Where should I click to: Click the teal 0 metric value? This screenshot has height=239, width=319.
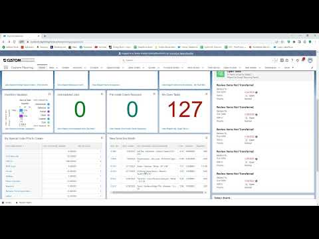(x=132, y=109)
